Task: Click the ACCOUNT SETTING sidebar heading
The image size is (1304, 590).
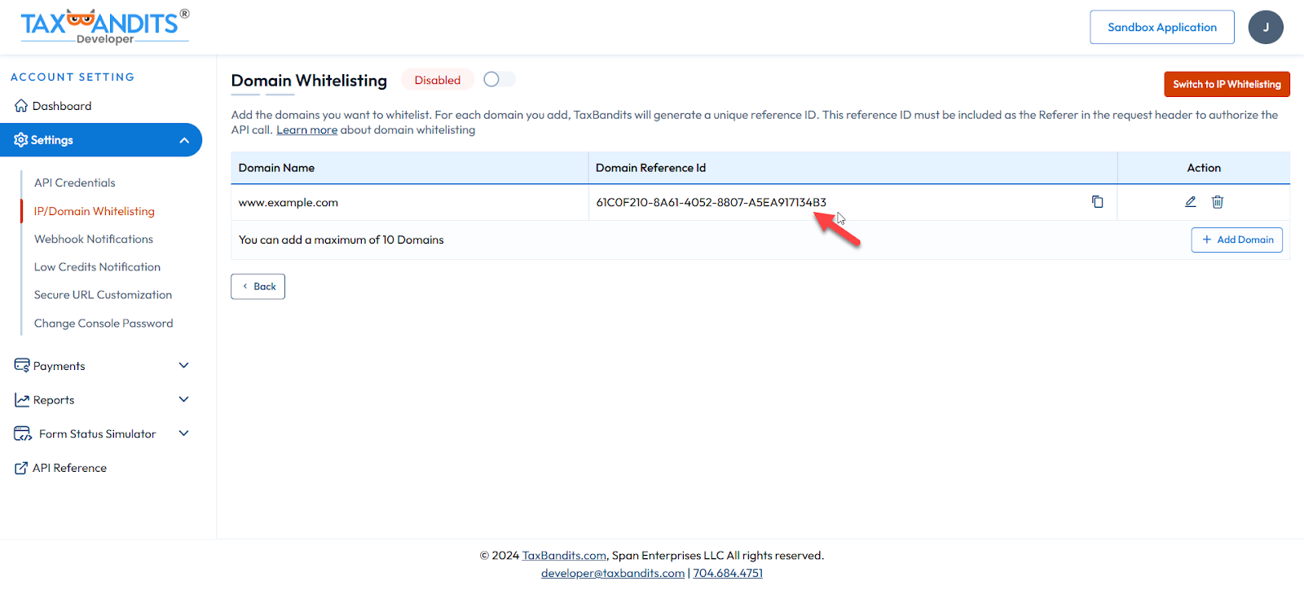Action: 73,77
